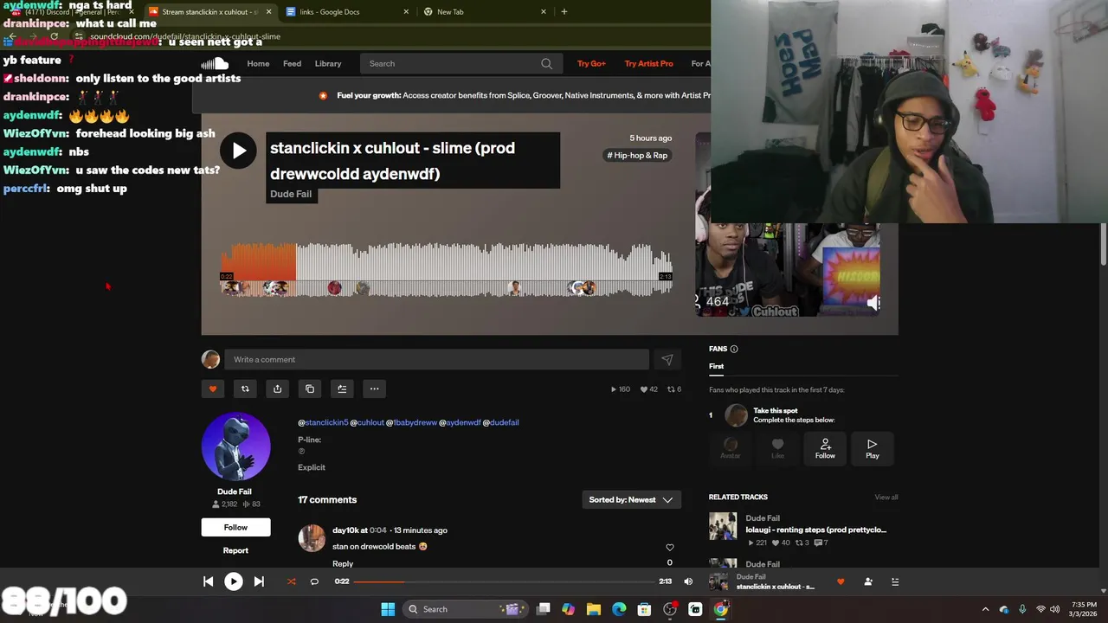Click play button in bottom player bar
The image size is (1108, 623).
[234, 581]
